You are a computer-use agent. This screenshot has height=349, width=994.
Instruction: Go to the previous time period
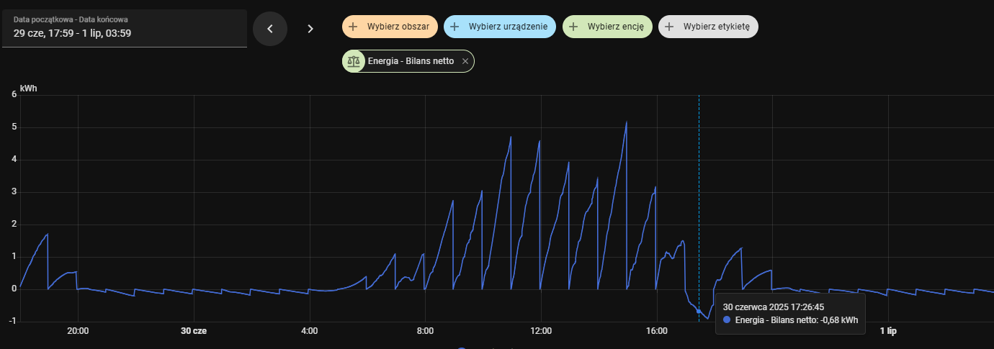click(x=270, y=29)
